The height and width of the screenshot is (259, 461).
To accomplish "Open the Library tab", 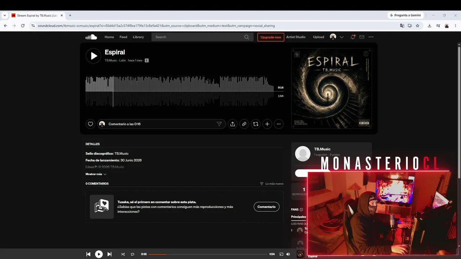I will point(138,37).
